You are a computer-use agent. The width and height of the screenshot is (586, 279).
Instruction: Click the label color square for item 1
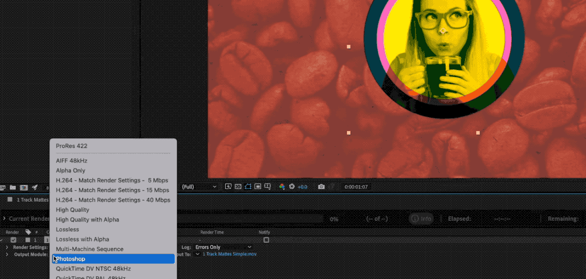tap(28, 240)
